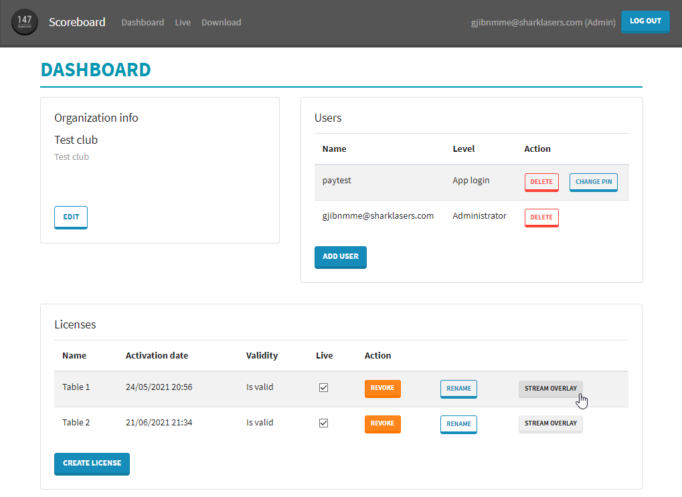Revoke the Table 1 license
682x497 pixels.
pyautogui.click(x=382, y=388)
